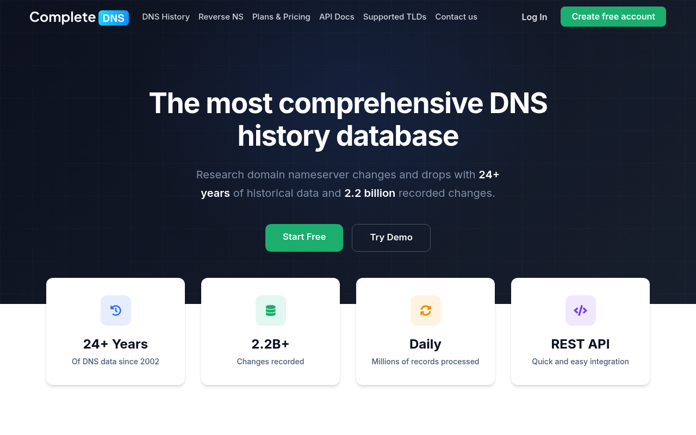Open the Contact us link
The image size is (696, 435).
tap(456, 17)
